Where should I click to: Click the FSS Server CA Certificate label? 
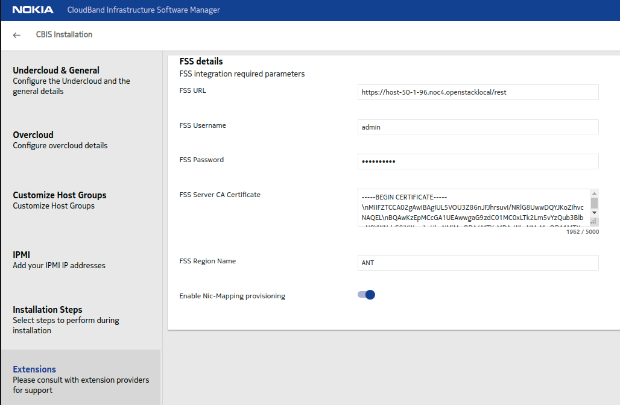220,195
